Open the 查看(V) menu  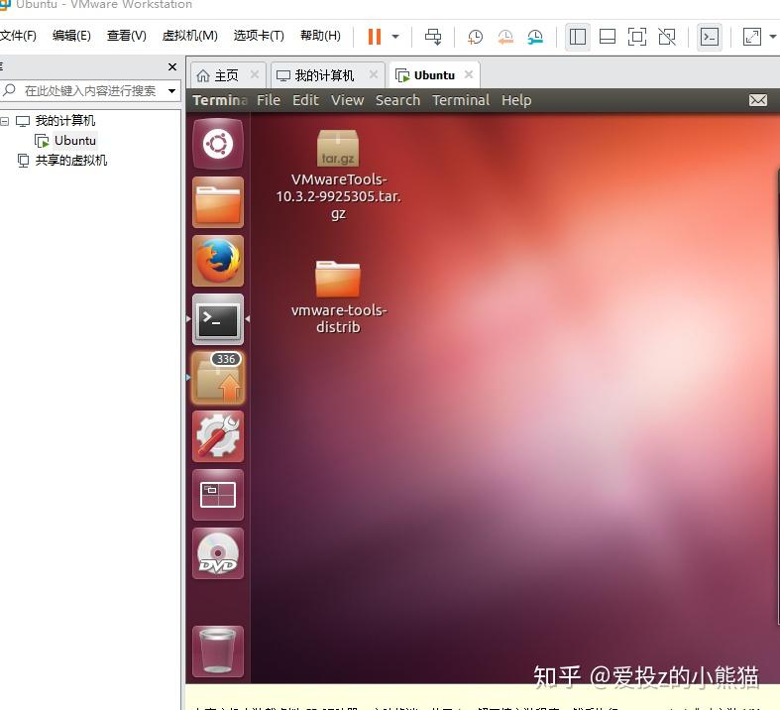(x=126, y=36)
